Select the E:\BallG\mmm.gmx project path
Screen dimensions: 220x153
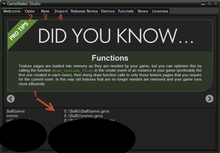83,116
